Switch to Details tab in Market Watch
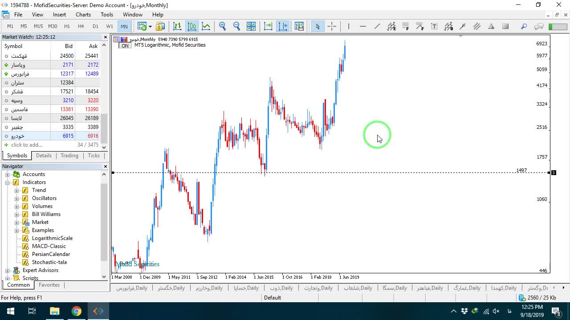This screenshot has width=570, height=320. (44, 156)
